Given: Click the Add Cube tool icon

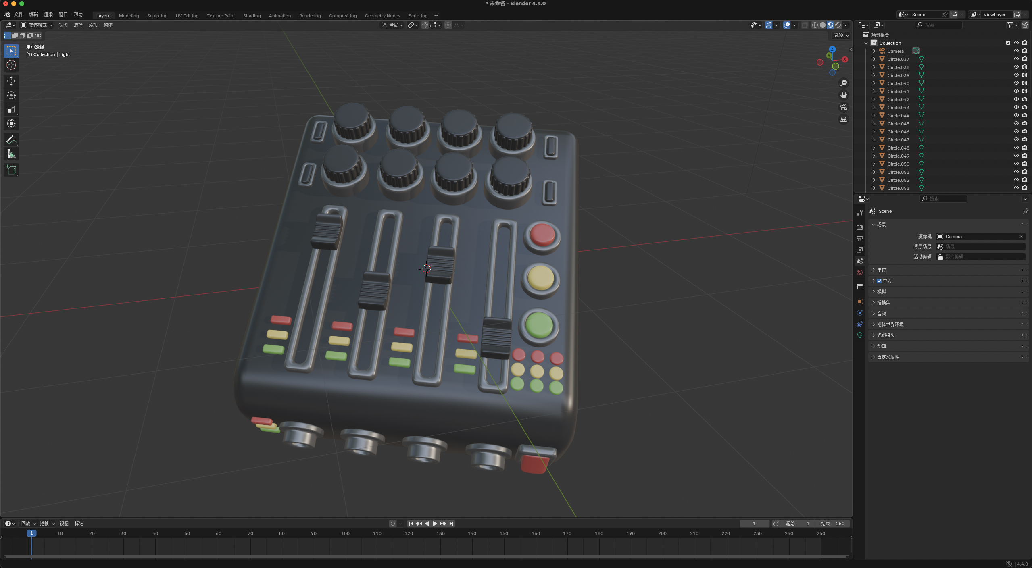Looking at the screenshot, I should pyautogui.click(x=11, y=170).
